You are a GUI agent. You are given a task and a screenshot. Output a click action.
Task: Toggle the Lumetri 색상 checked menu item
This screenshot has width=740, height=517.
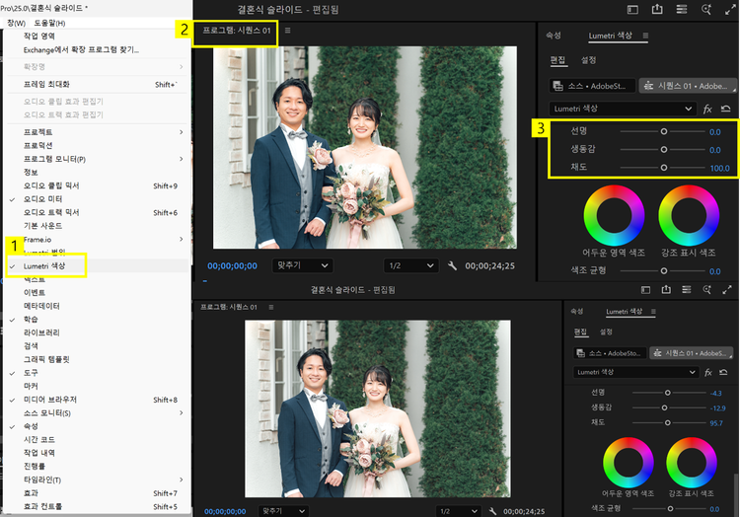pyautogui.click(x=44, y=265)
